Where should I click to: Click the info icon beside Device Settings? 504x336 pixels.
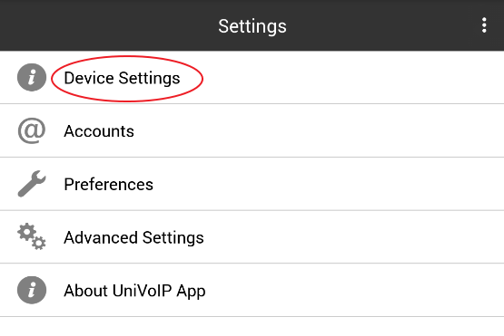click(x=32, y=77)
